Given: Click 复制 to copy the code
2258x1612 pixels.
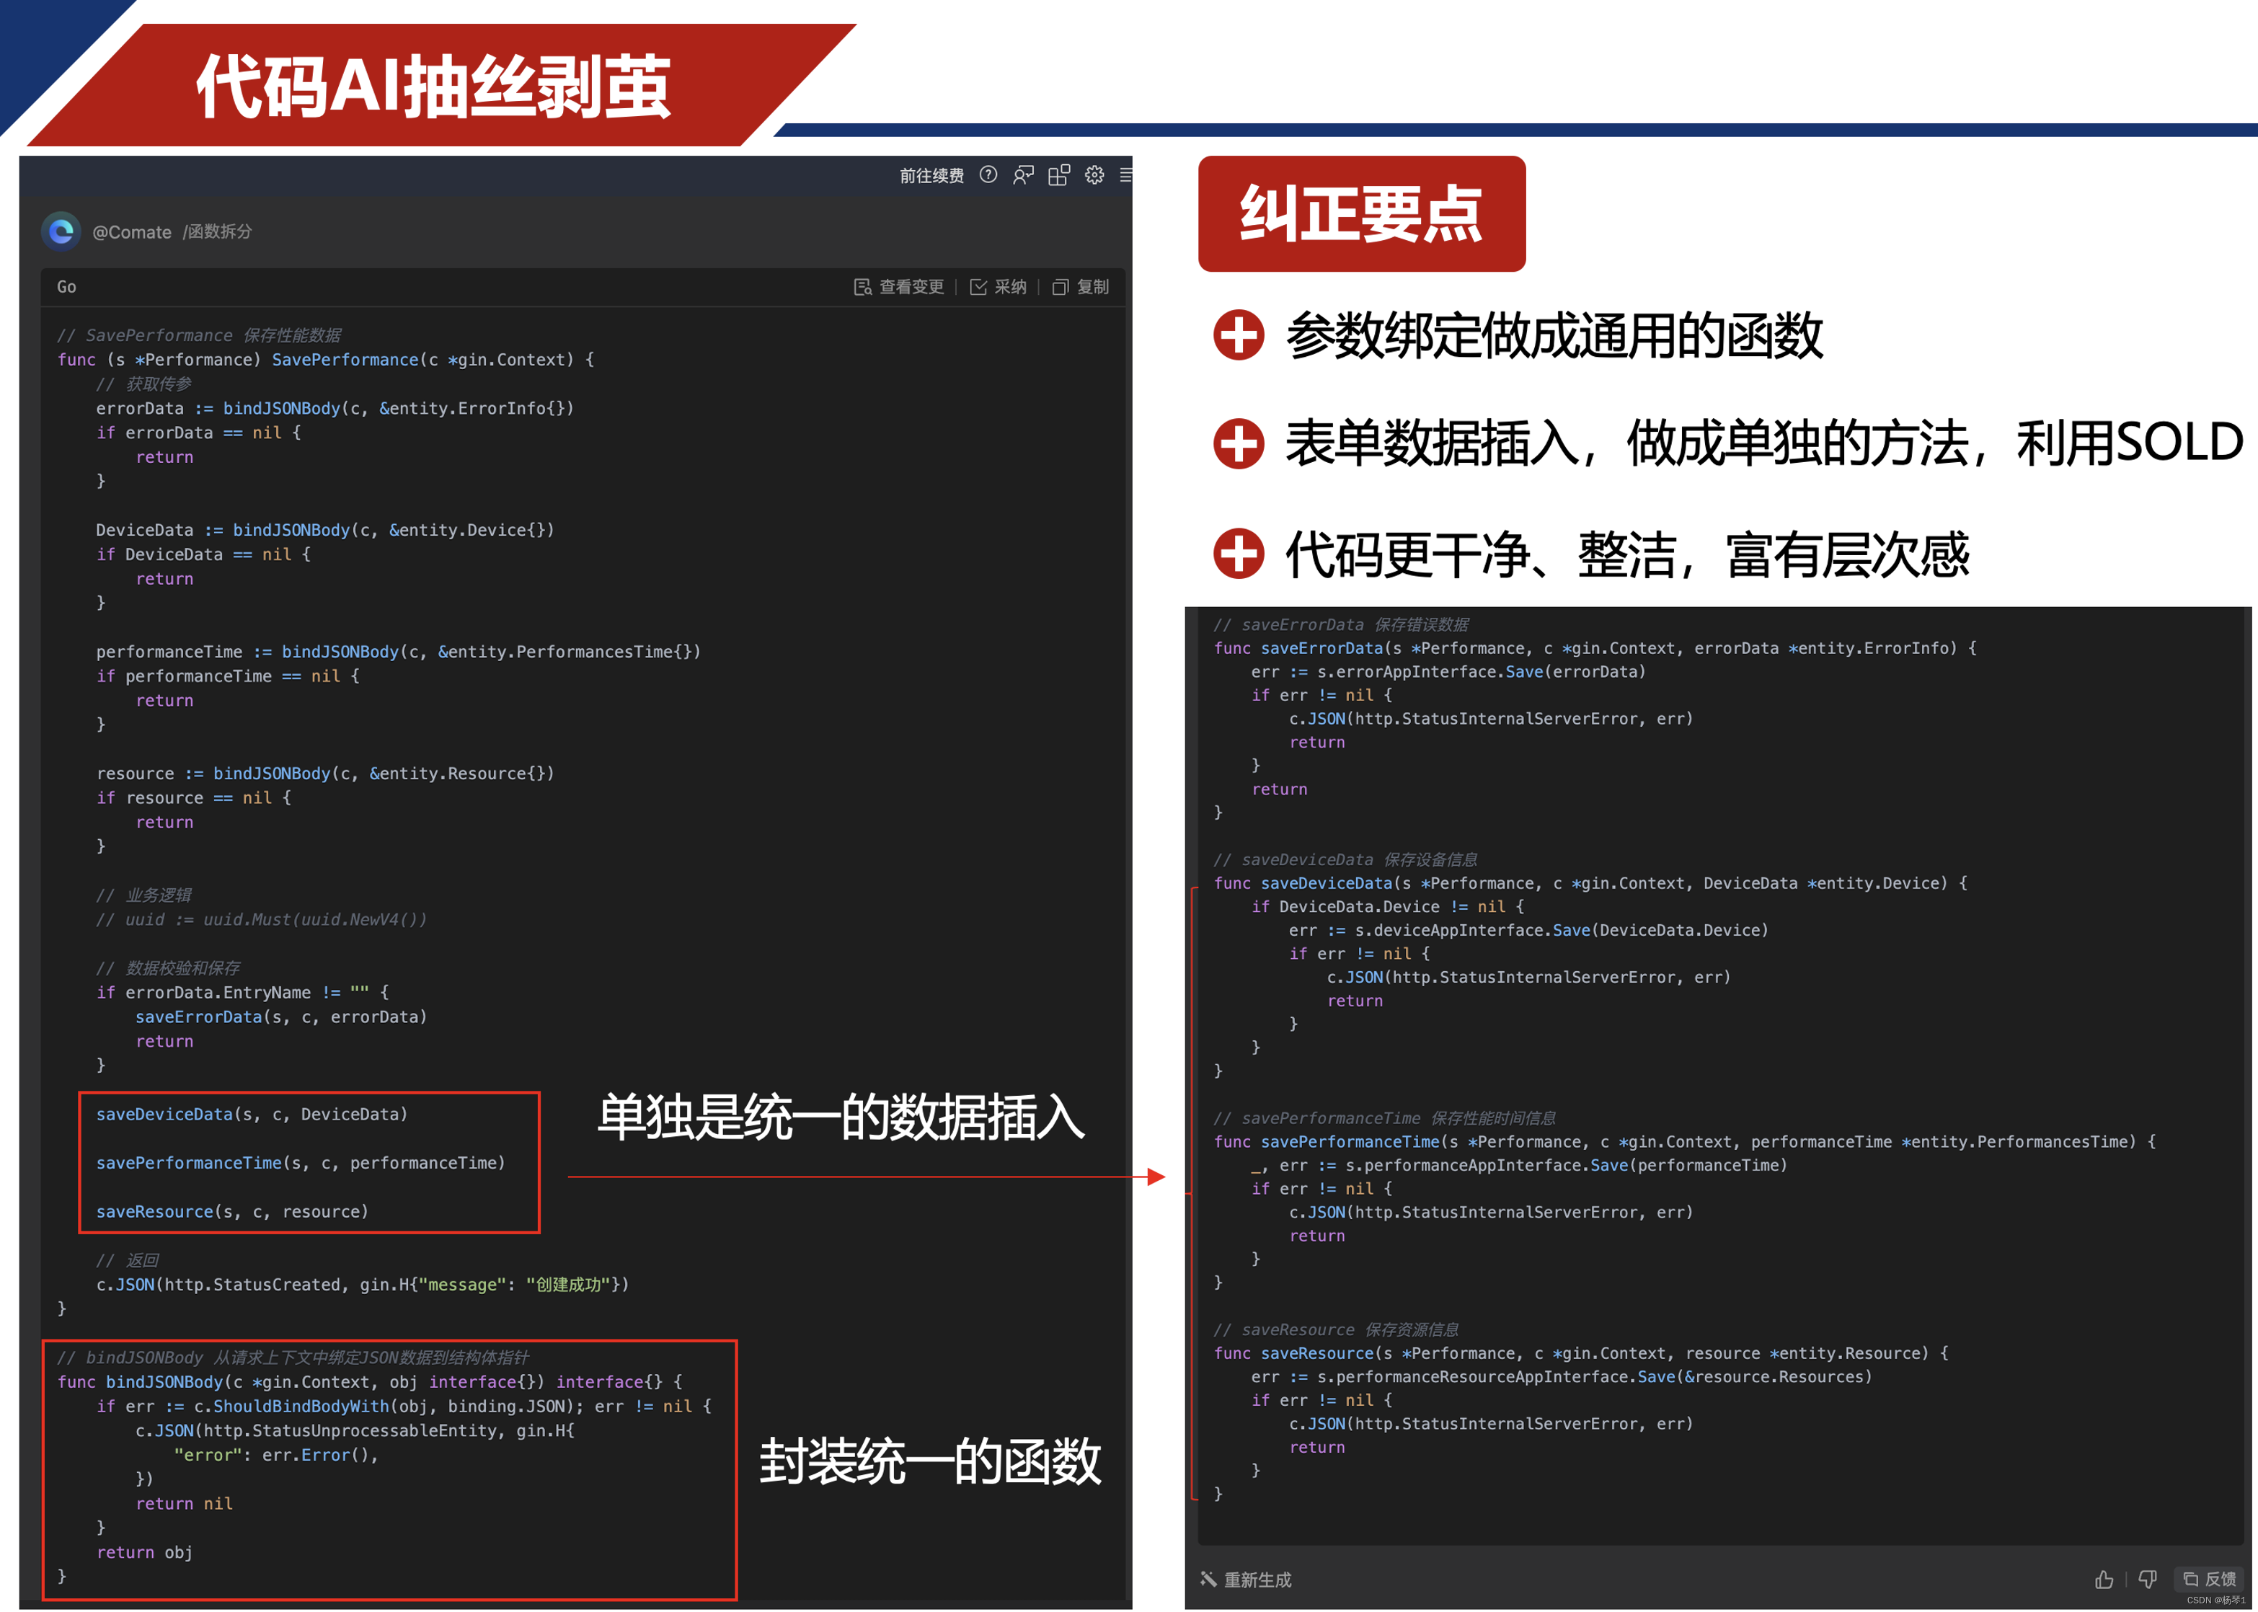Looking at the screenshot, I should click(x=1081, y=287).
